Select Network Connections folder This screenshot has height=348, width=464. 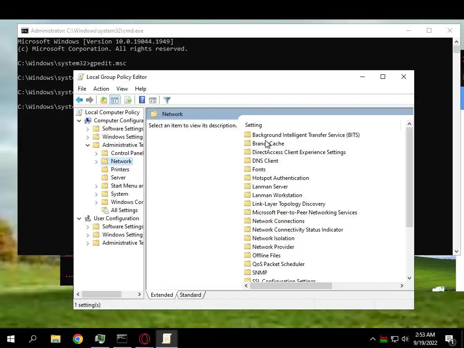point(278,221)
